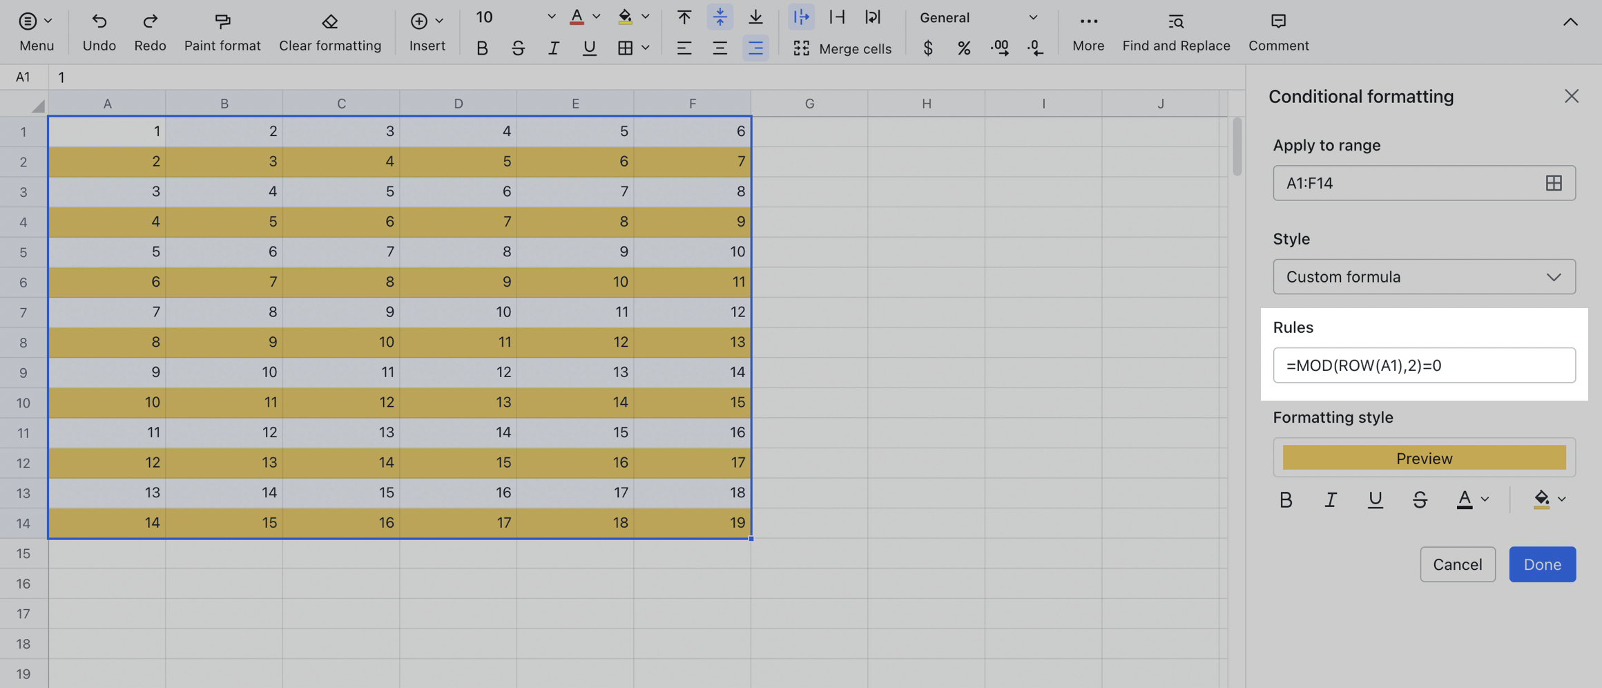Image resolution: width=1602 pixels, height=688 pixels.
Task: Click the yellow Preview color swatch
Action: point(1424,457)
